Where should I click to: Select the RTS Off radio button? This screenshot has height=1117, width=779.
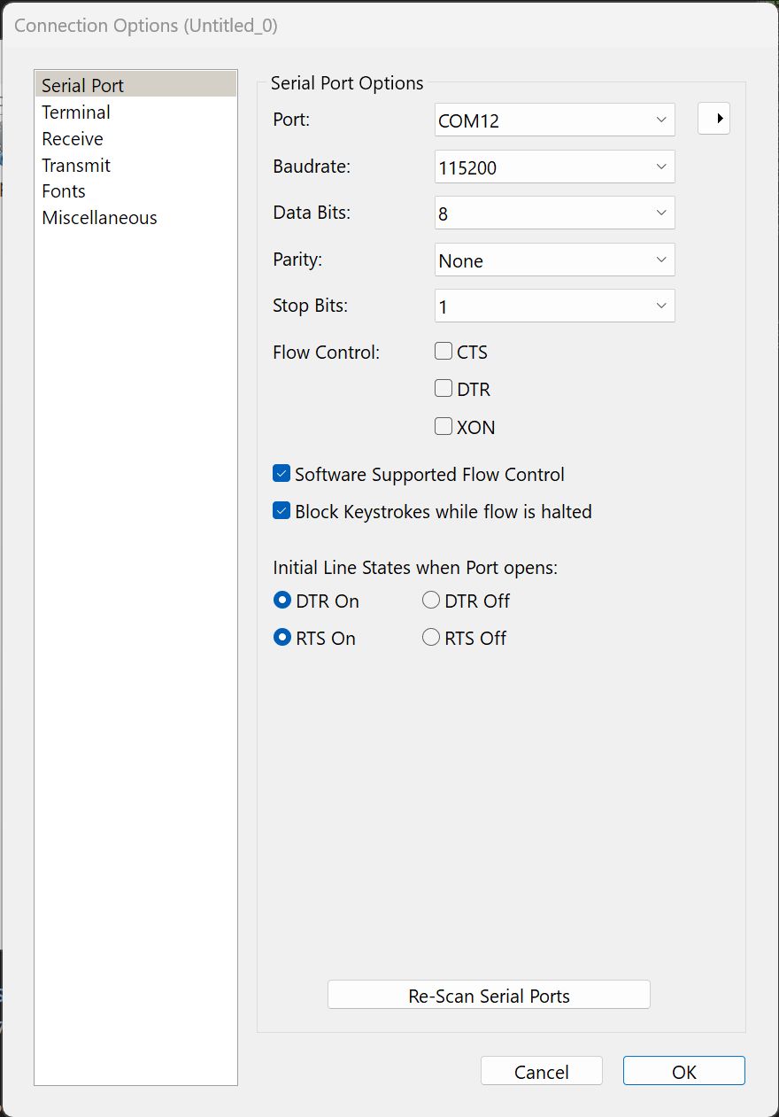(x=431, y=638)
